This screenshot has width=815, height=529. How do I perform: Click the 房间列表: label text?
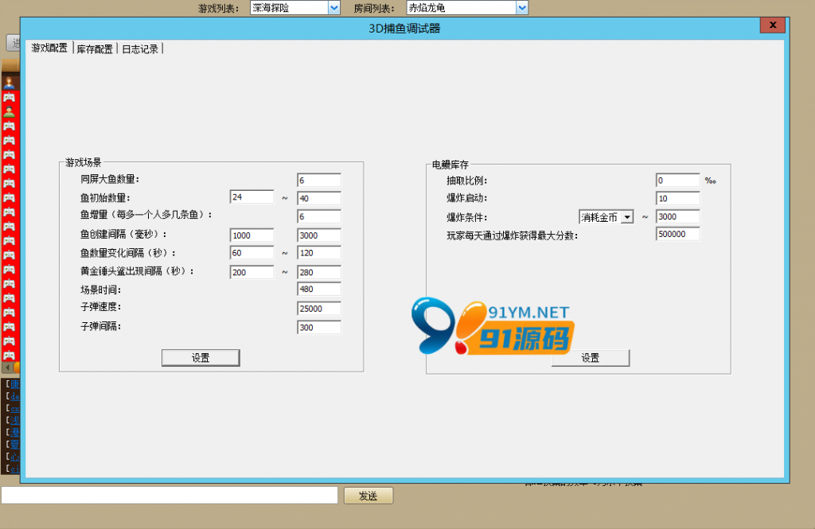(x=374, y=8)
